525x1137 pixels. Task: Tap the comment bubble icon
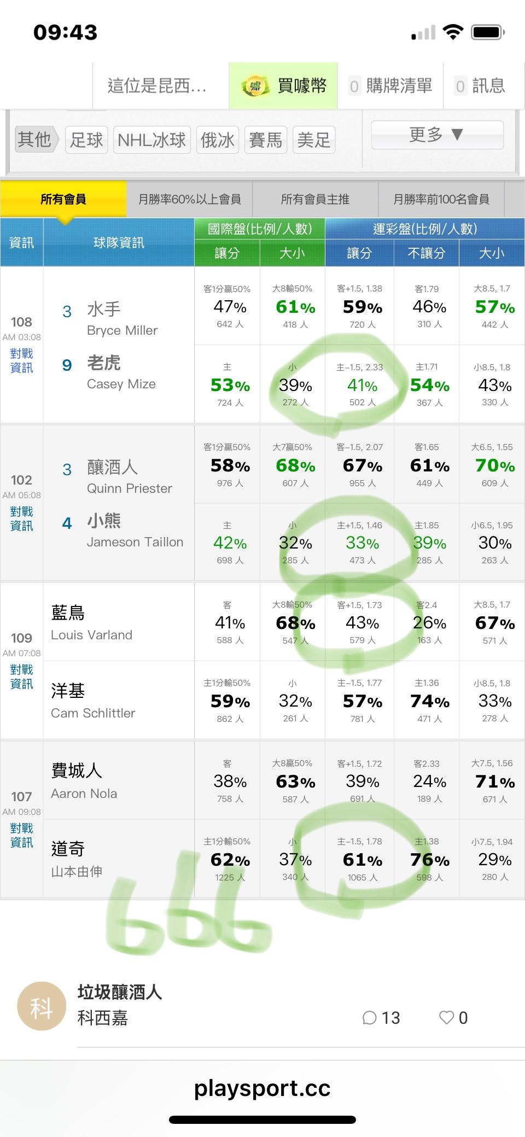click(370, 1018)
